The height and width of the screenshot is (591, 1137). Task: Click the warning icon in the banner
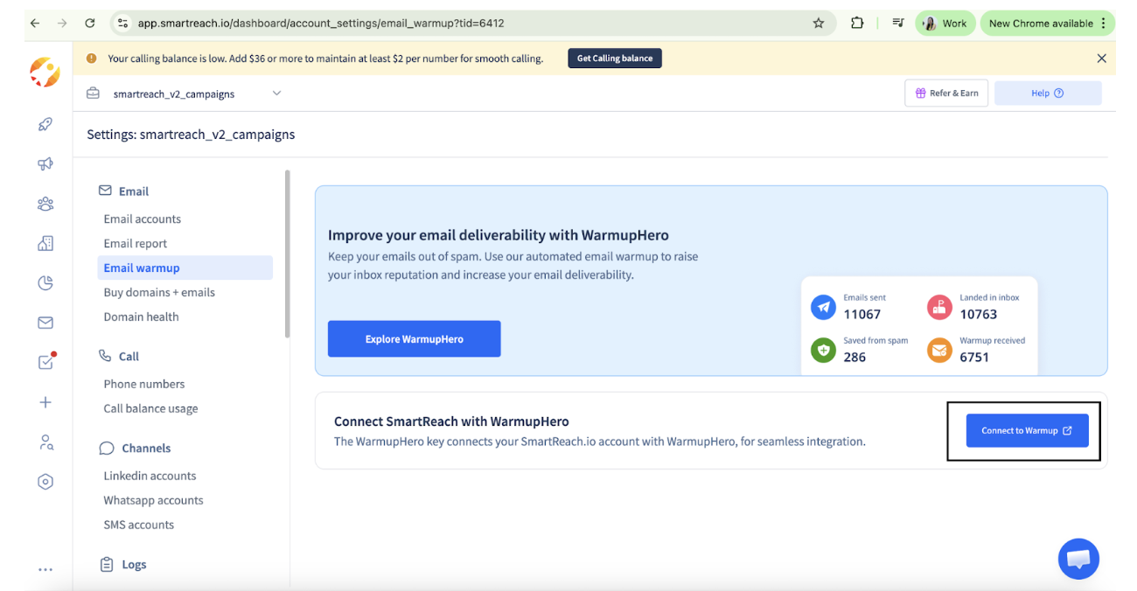tap(92, 59)
